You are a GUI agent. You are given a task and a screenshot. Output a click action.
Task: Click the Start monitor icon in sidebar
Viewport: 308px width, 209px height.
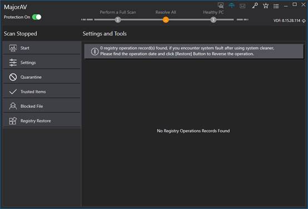(x=13, y=48)
